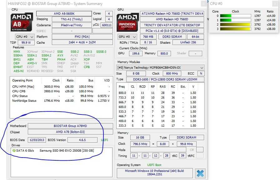This screenshot has height=180, width=280.
Task: Click the CPU #0 window title
Action: [x=216, y=3]
